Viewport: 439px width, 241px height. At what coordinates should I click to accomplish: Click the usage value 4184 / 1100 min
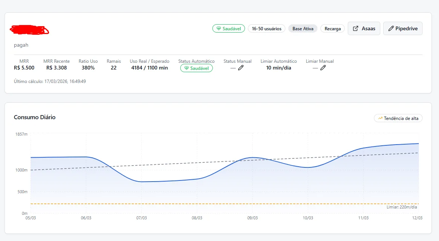150,68
